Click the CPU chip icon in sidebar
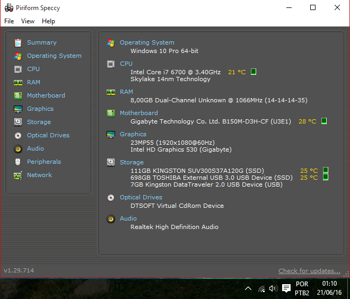Image resolution: width=350 pixels, height=299 pixels. tap(18, 69)
